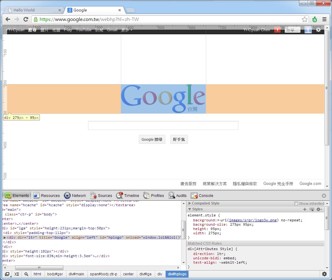Open the green extension icon in toolbar
Viewport: 332px width, 280px height.
pyautogui.click(x=315, y=19)
